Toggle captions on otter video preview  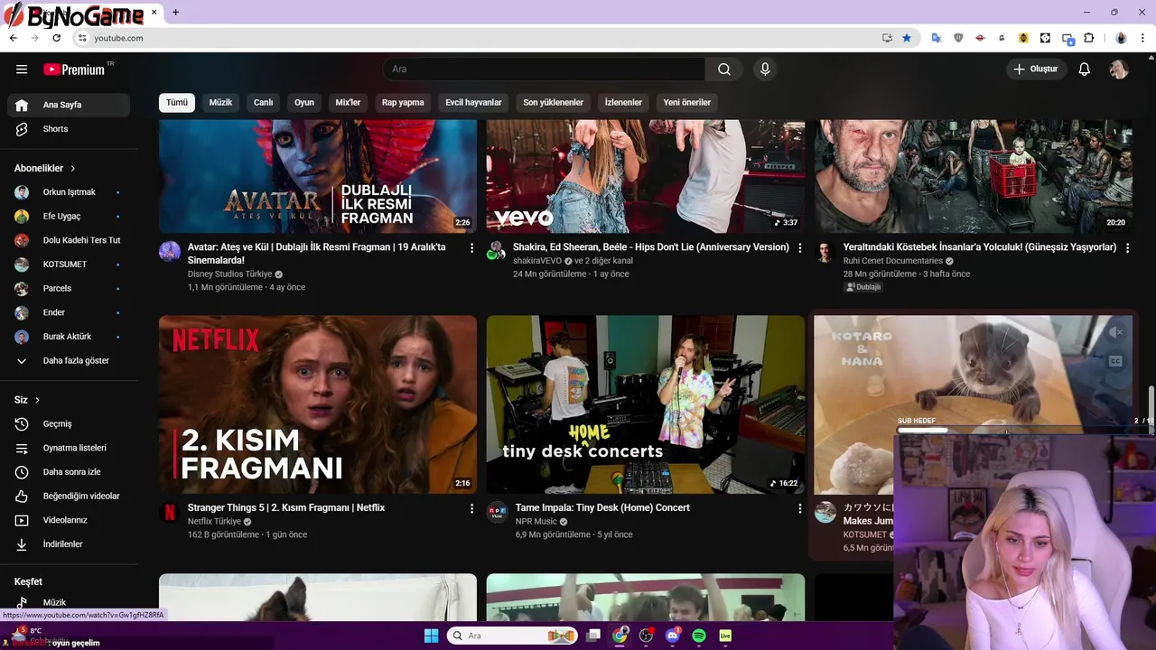click(x=1115, y=361)
